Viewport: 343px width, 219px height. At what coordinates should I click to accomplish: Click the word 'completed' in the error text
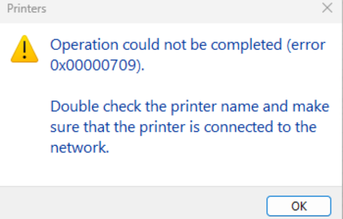click(x=246, y=45)
